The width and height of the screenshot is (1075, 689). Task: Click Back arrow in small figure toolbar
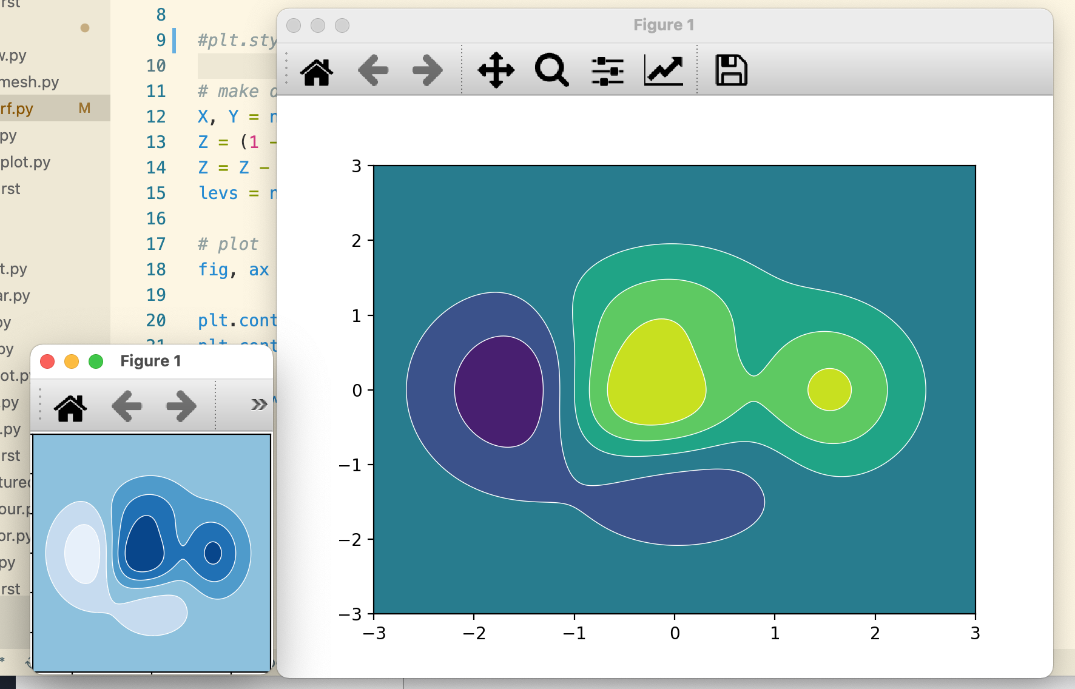[127, 406]
